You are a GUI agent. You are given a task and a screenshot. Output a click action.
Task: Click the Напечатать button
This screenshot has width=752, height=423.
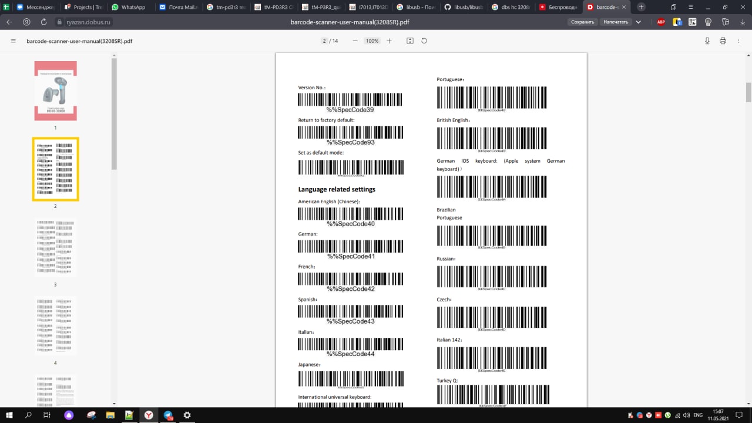pos(616,22)
